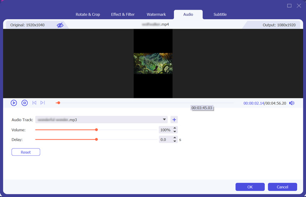The image size is (306, 197).
Task: Switch to the Rotate & Crop tab
Action: click(x=88, y=15)
